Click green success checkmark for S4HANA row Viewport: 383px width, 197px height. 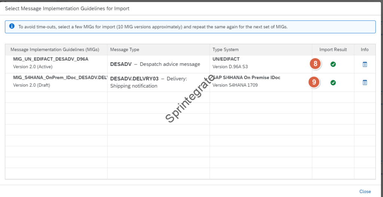tap(333, 82)
